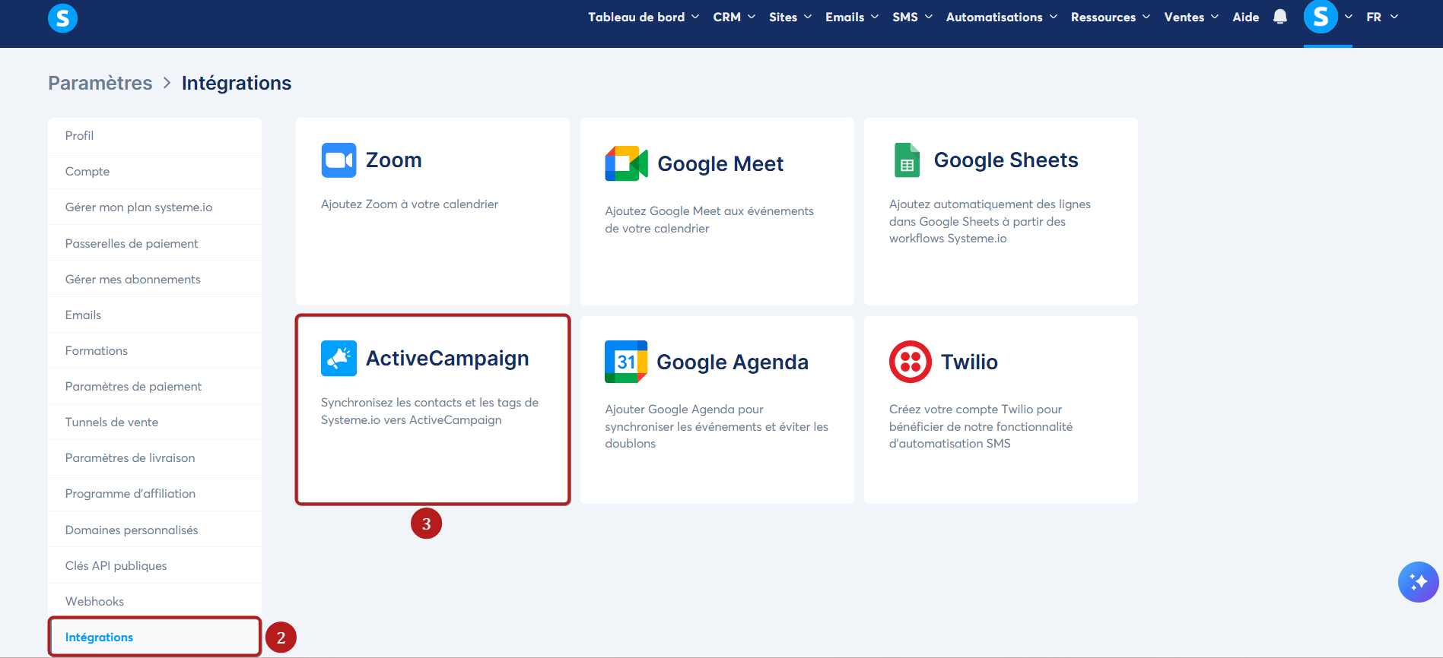Open Paramètres de livraison

pos(154,457)
